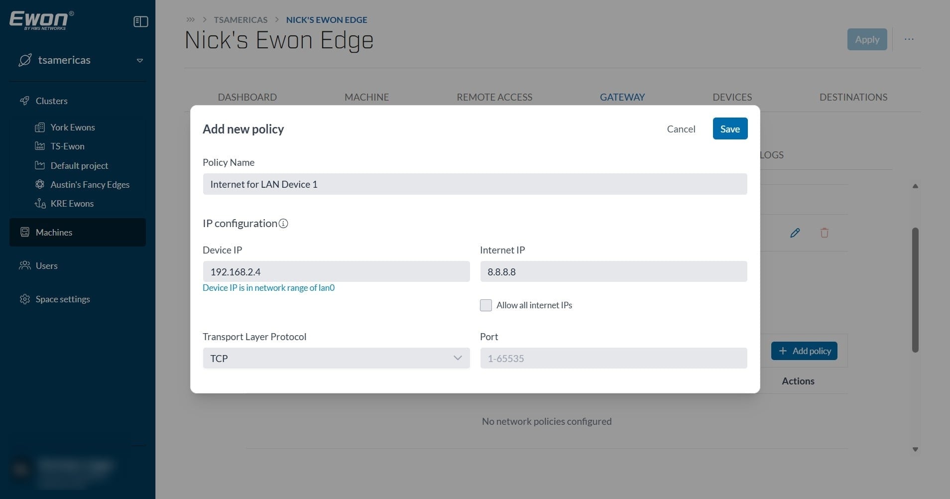This screenshot has width=950, height=499.
Task: Click the Machines server icon
Action: pos(25,232)
